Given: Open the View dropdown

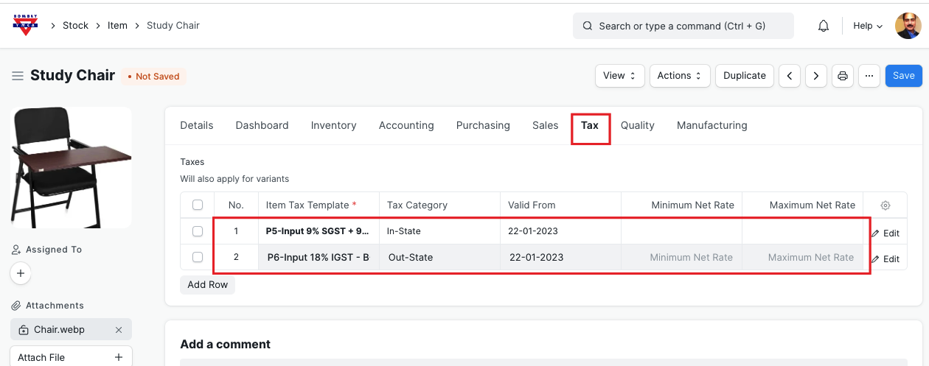Looking at the screenshot, I should [619, 76].
